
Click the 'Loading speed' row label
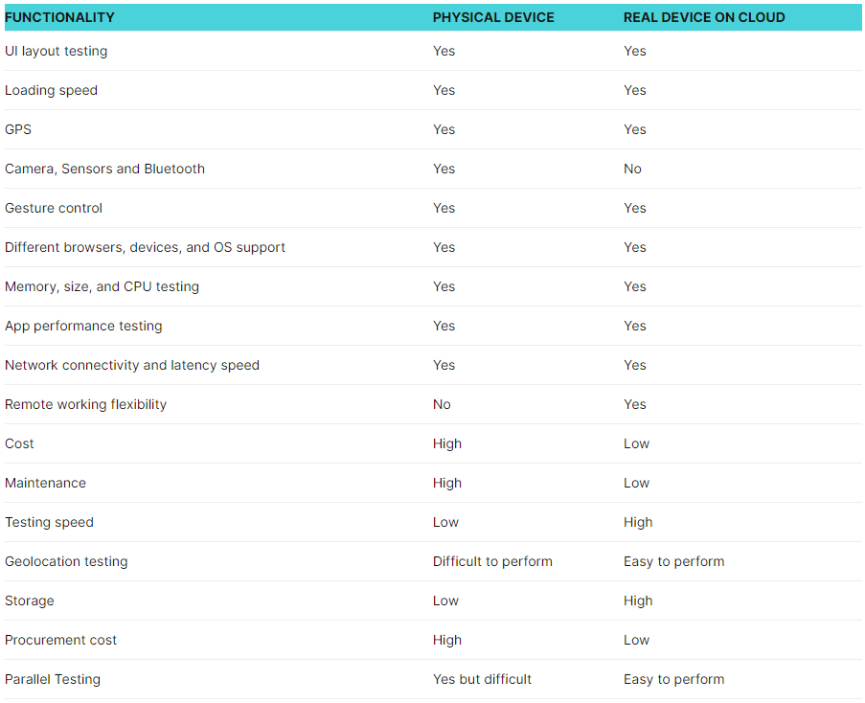pyautogui.click(x=51, y=90)
